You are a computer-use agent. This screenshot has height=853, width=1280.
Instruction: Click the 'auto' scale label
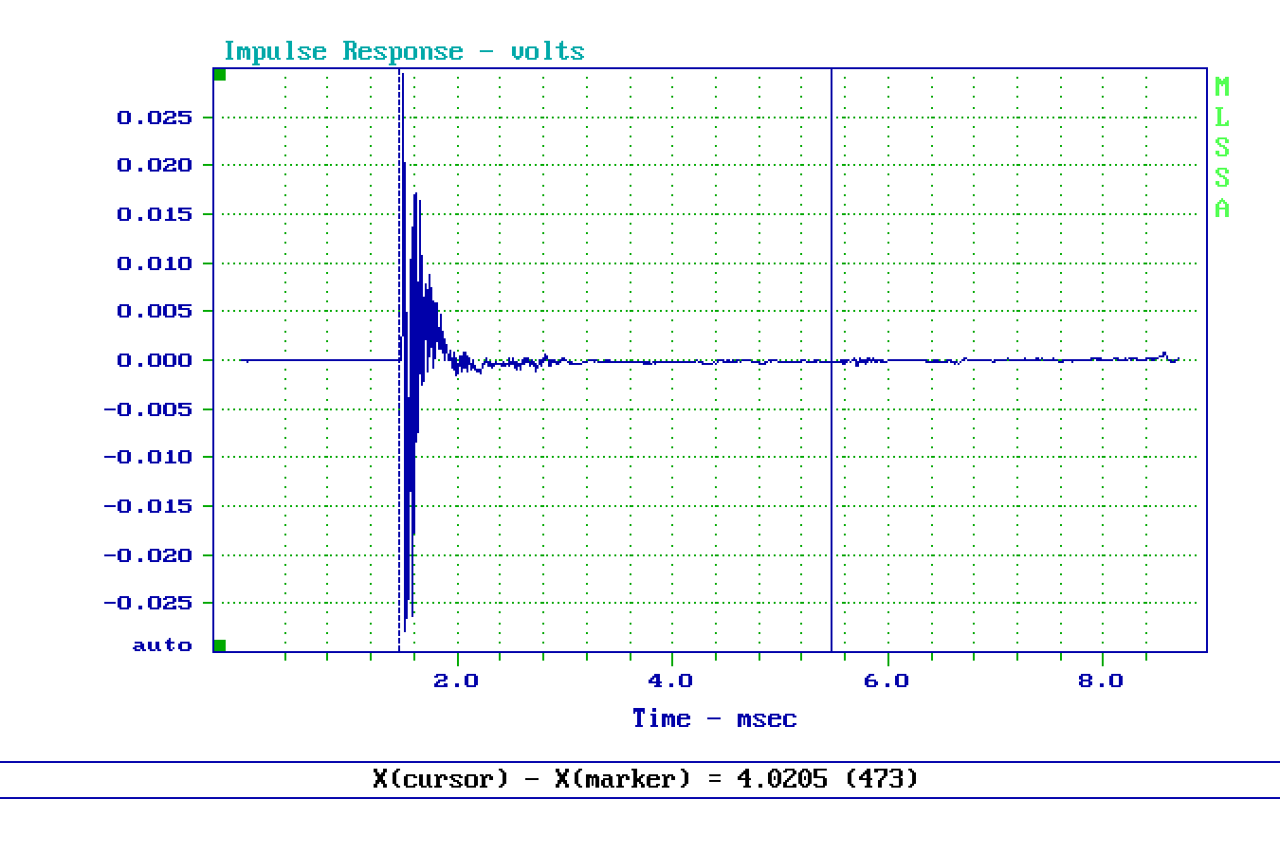coord(162,645)
